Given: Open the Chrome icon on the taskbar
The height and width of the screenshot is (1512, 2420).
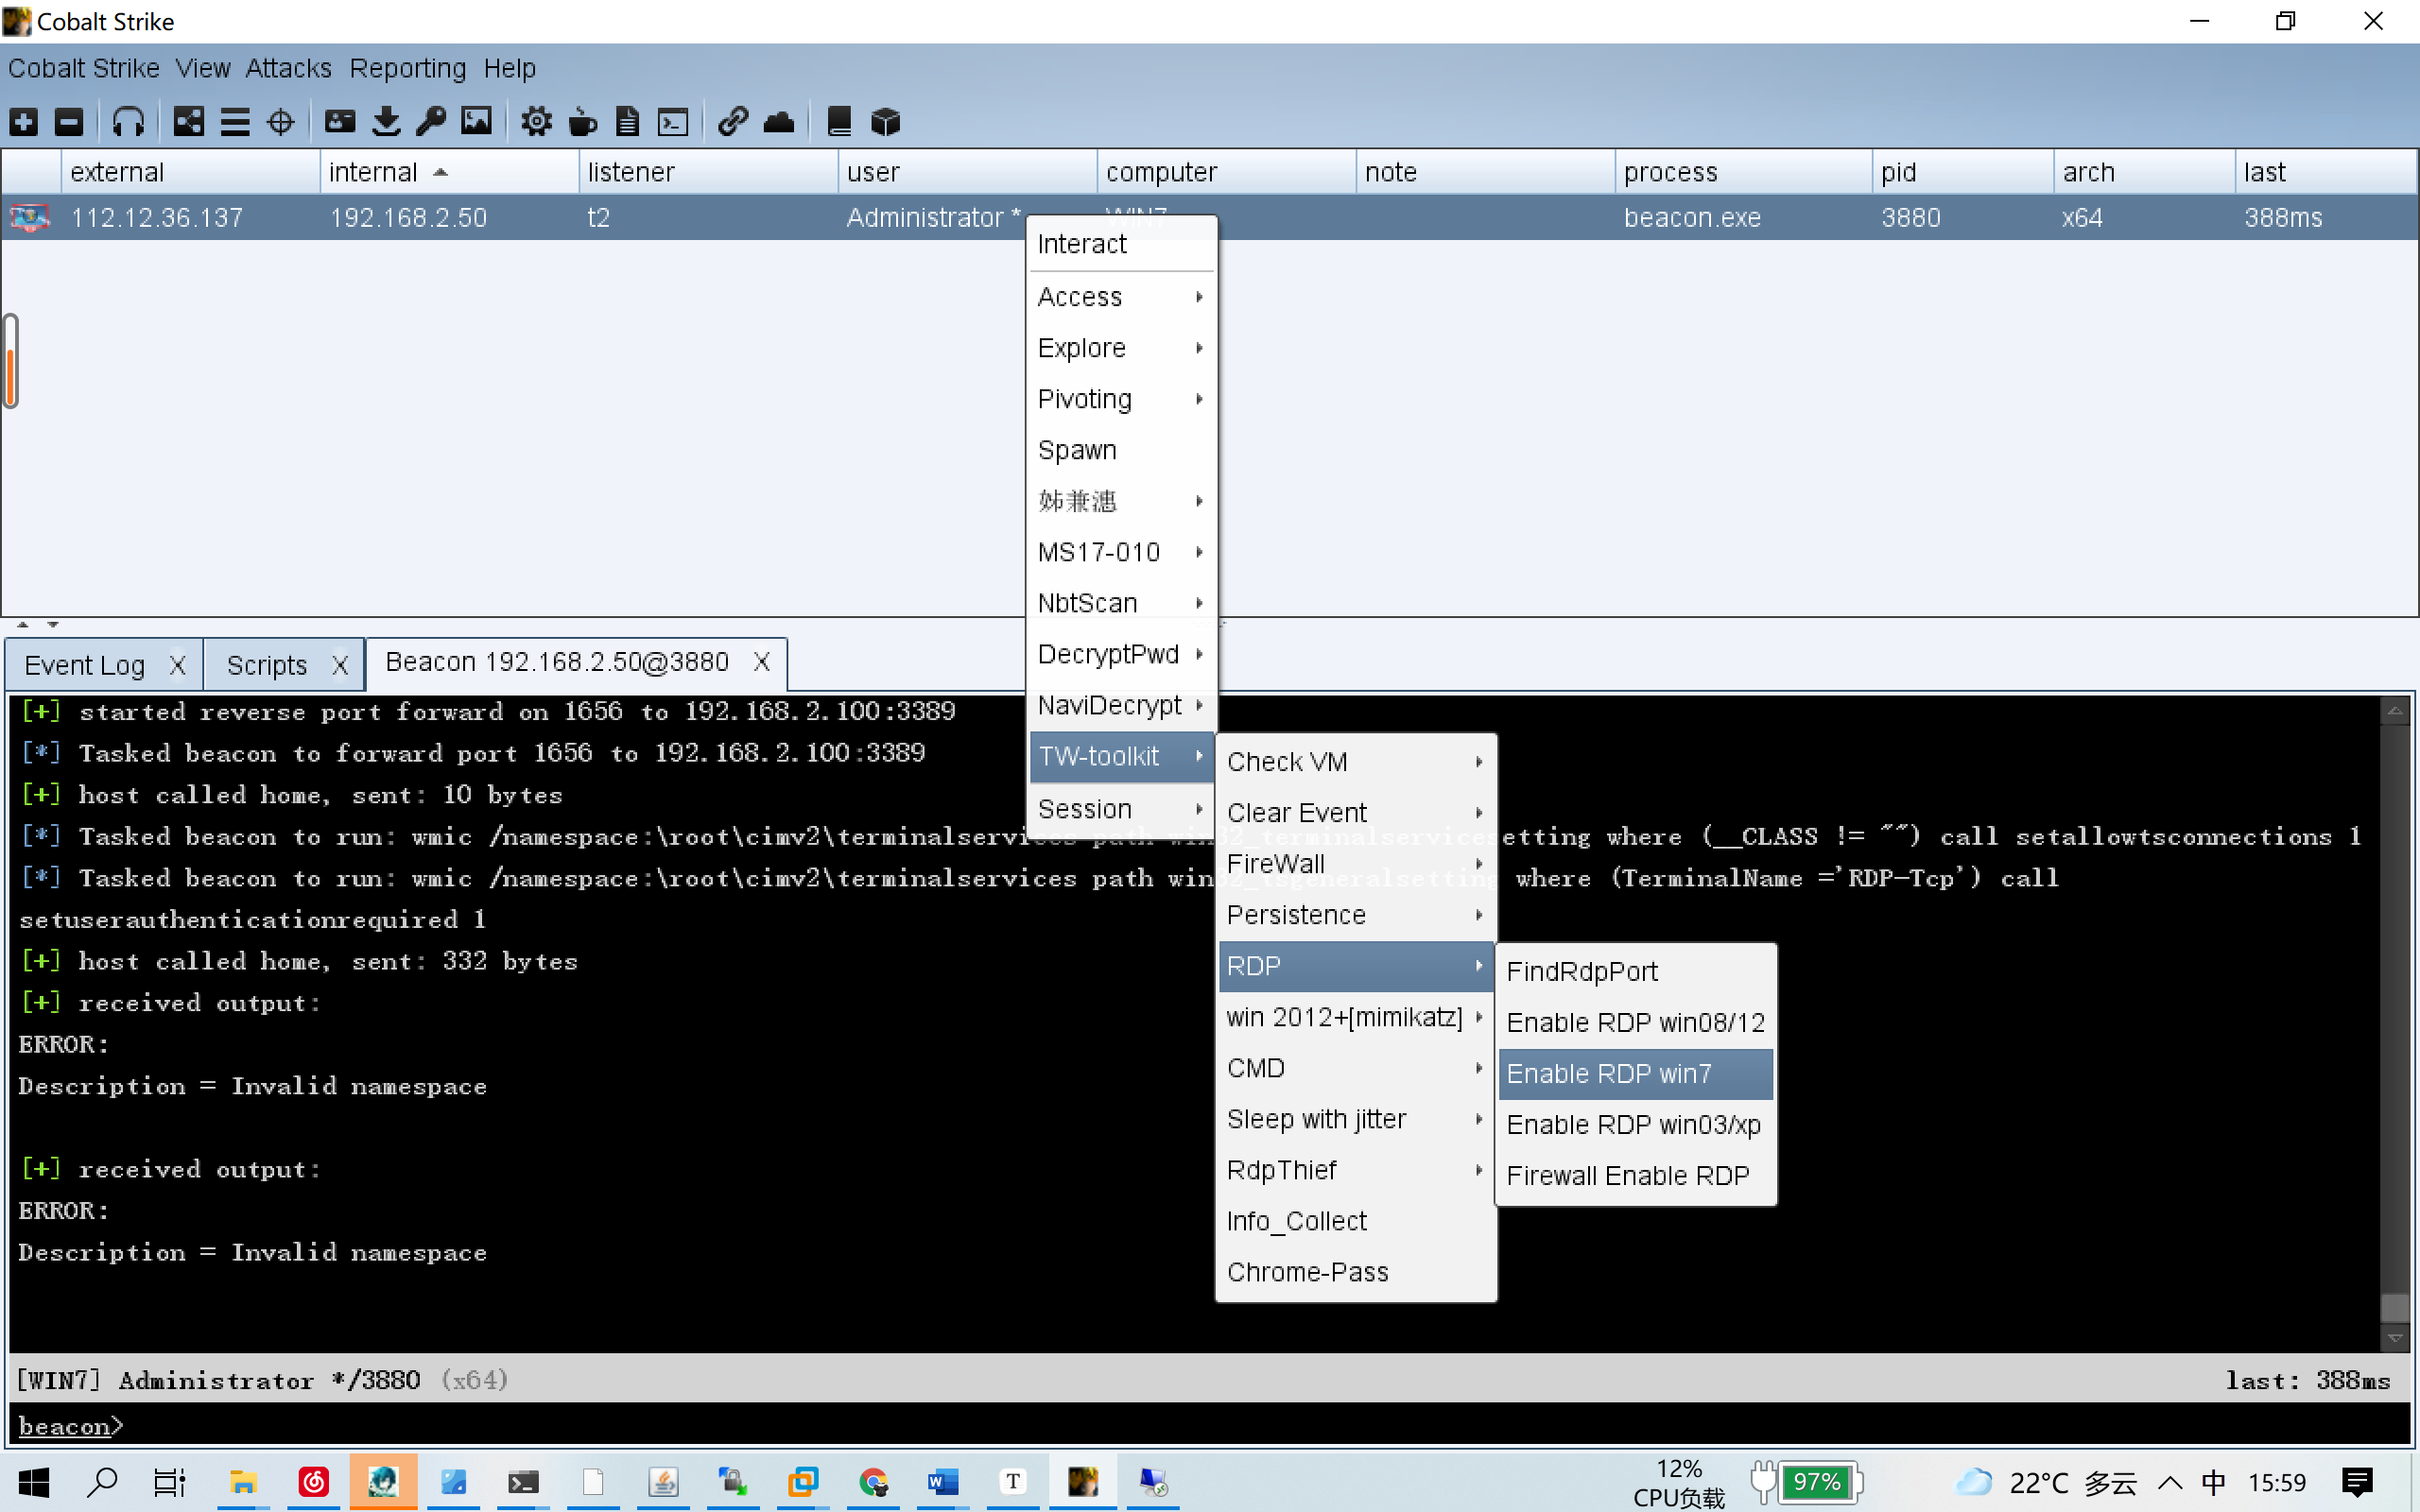Looking at the screenshot, I should 873,1482.
